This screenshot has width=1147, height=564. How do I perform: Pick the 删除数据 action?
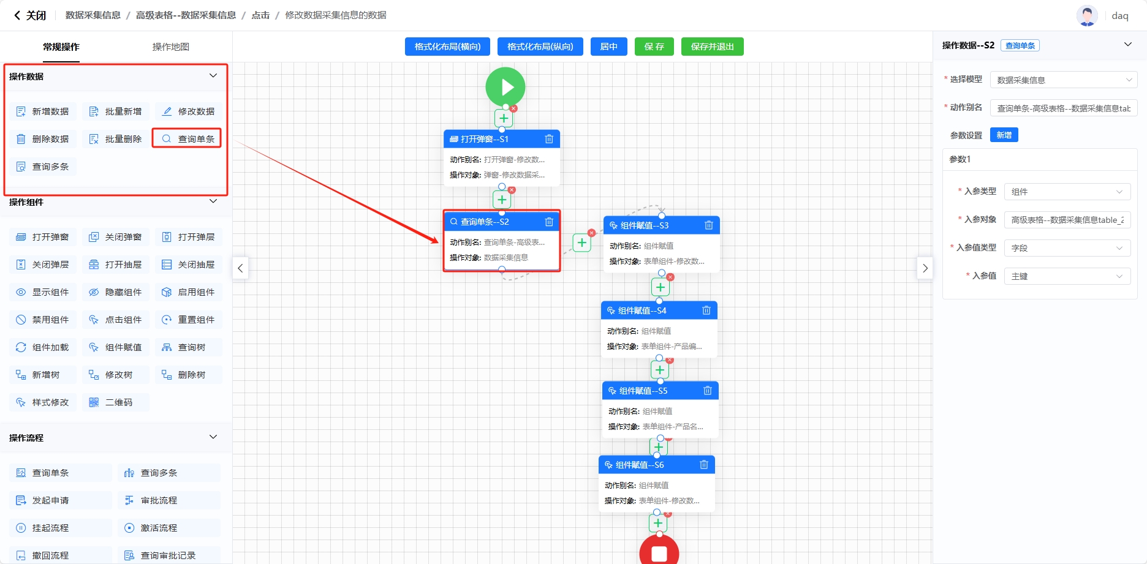click(x=43, y=139)
